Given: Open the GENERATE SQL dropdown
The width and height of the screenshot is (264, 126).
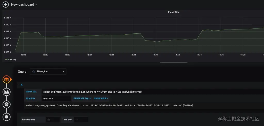Looking at the screenshot, I should (82, 98).
